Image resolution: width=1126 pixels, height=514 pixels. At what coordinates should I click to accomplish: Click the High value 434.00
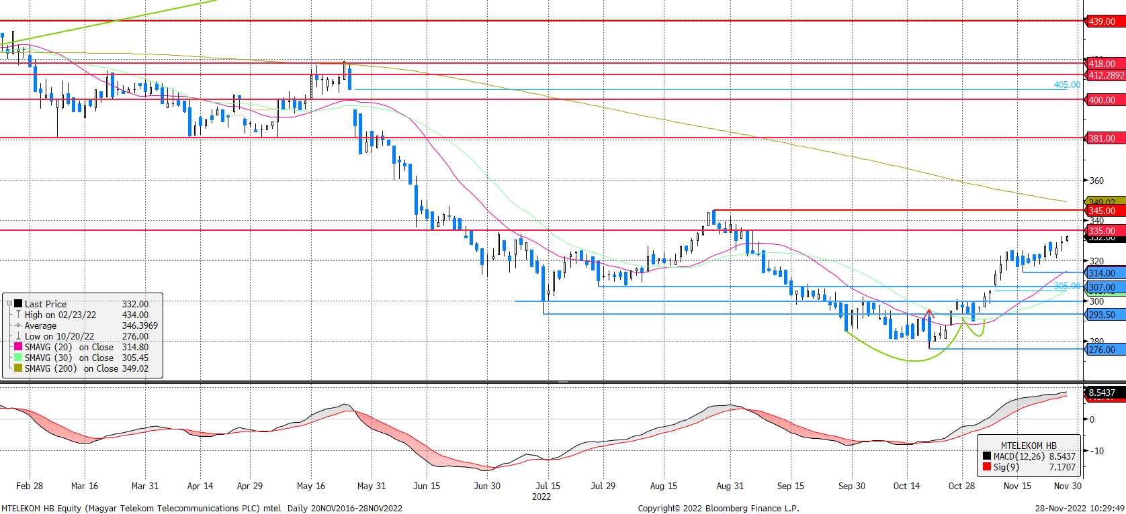pos(135,315)
